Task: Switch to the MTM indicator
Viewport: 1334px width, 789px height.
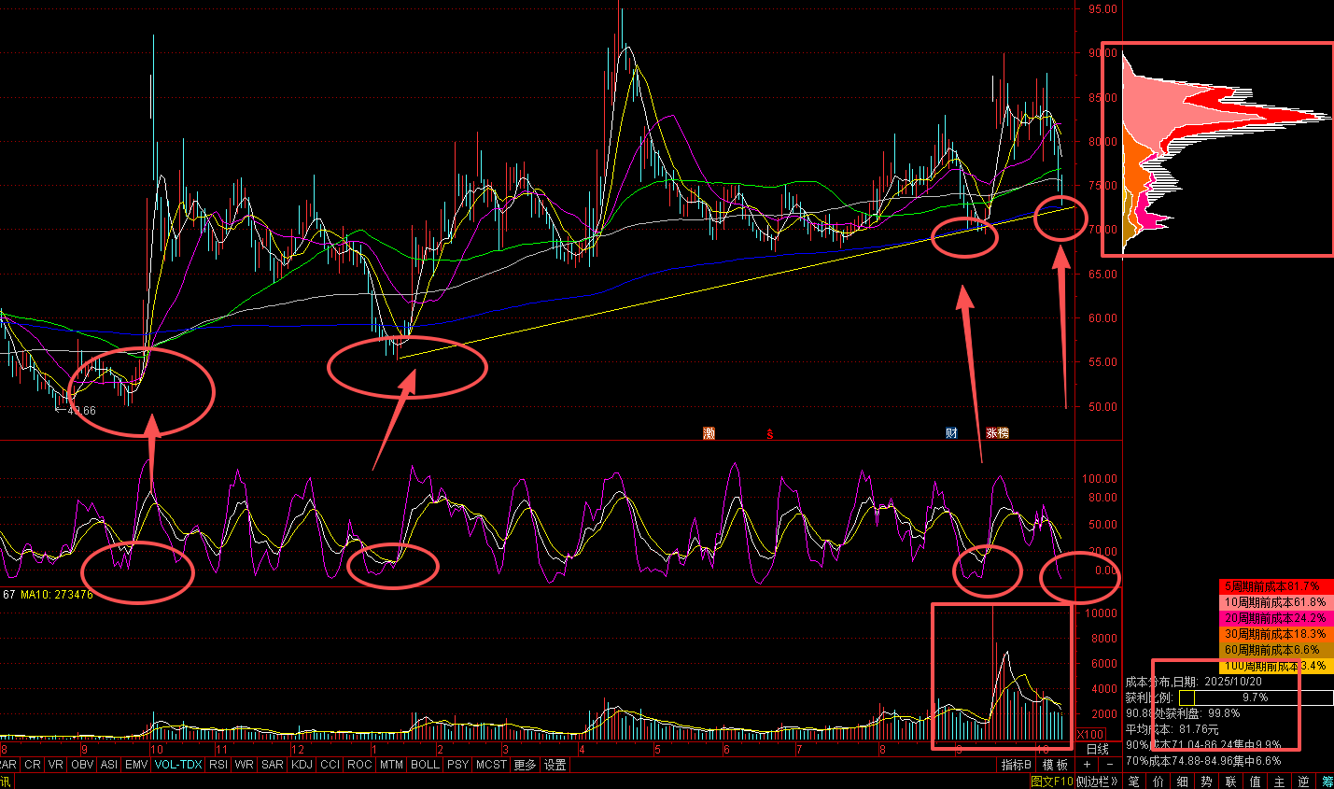Action: point(391,765)
